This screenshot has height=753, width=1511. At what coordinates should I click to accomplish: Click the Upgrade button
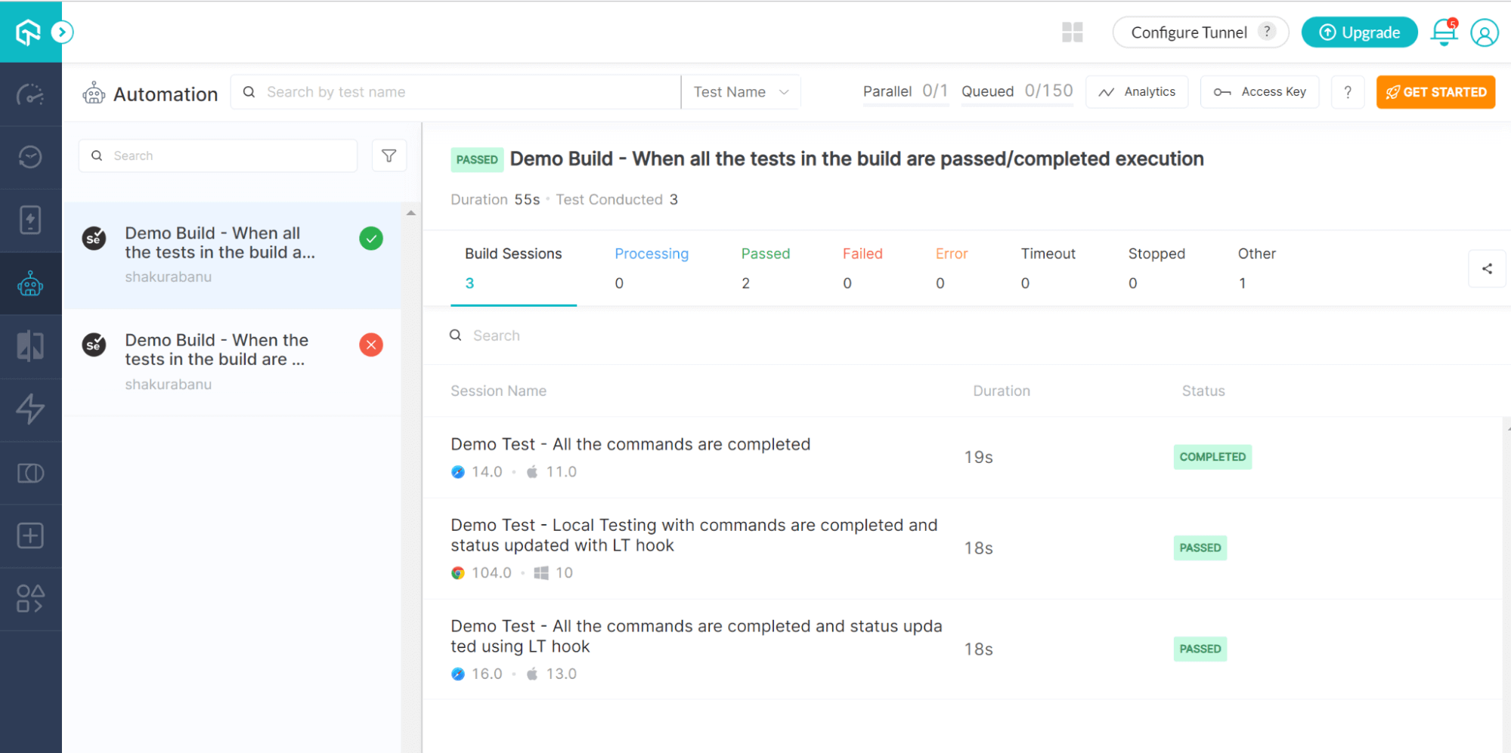(1359, 32)
